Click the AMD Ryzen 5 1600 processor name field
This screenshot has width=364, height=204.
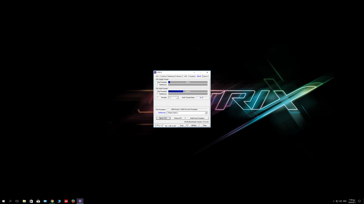(187, 109)
